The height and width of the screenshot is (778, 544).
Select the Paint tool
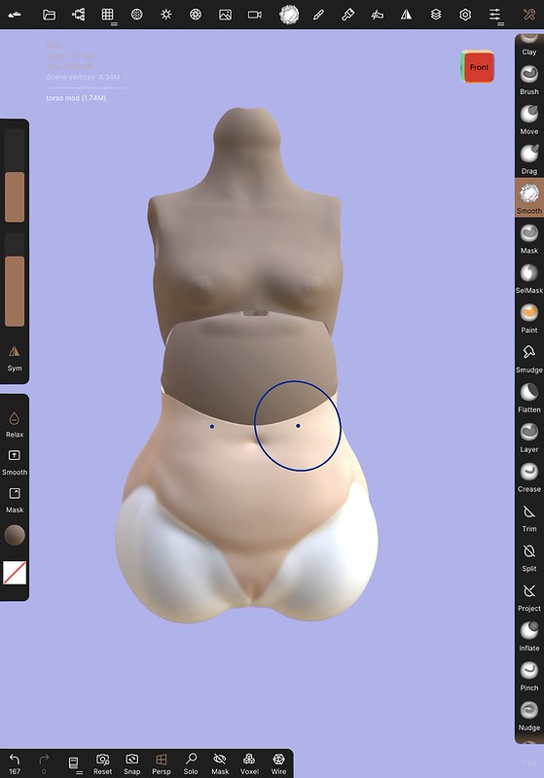[529, 318]
